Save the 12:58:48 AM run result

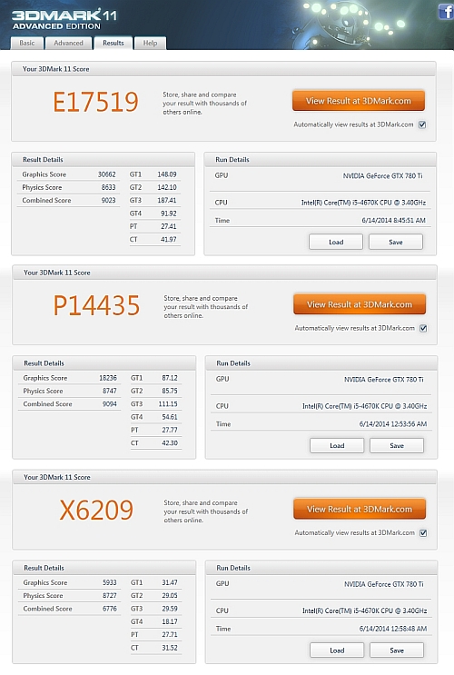click(x=397, y=650)
